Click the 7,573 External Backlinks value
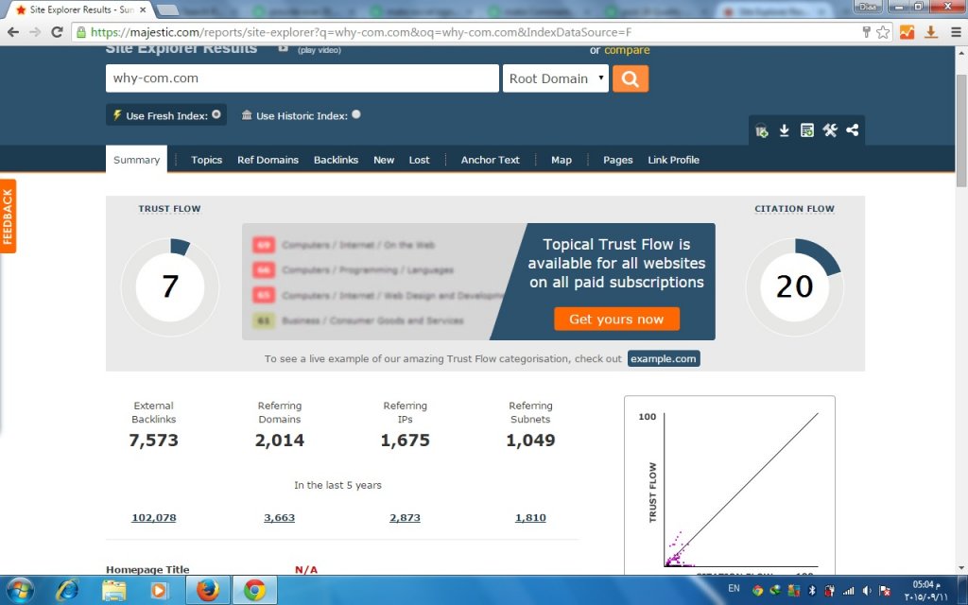This screenshot has height=605, width=968. coord(154,440)
